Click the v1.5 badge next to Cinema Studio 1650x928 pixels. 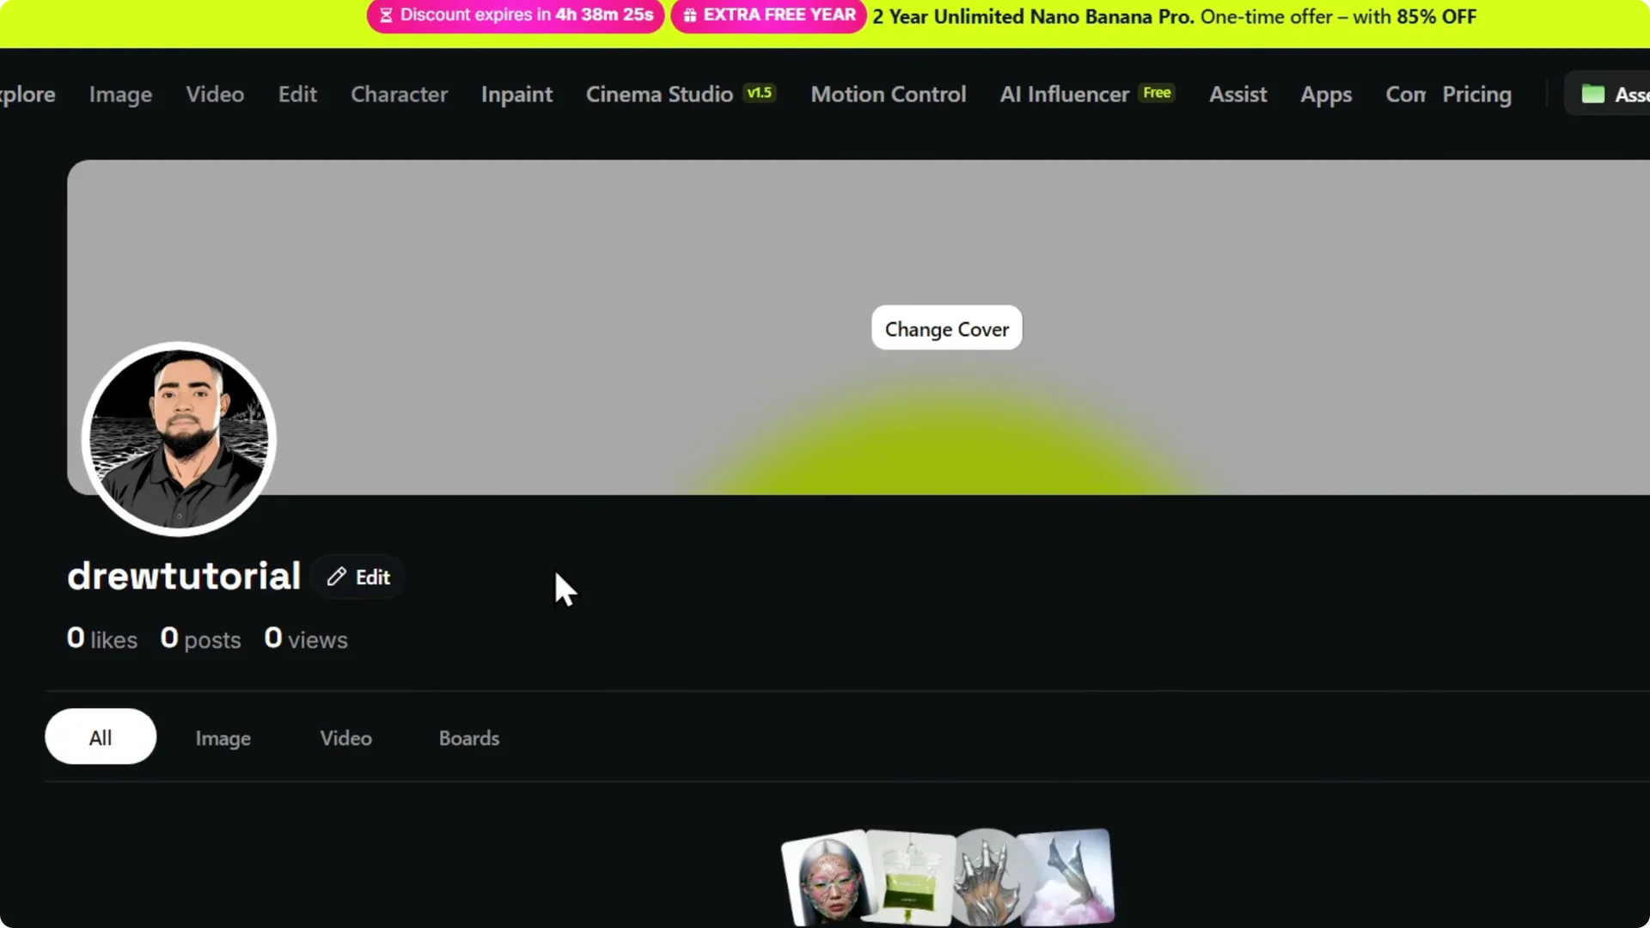[x=759, y=92]
